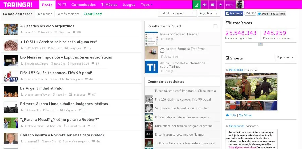The image size is (302, 149).
Task: Select the En ascenso filter
Action: click(44, 14)
